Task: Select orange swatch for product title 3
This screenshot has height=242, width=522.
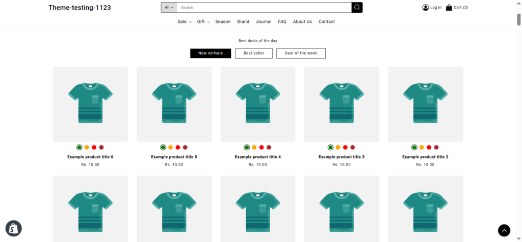Action: point(338,147)
